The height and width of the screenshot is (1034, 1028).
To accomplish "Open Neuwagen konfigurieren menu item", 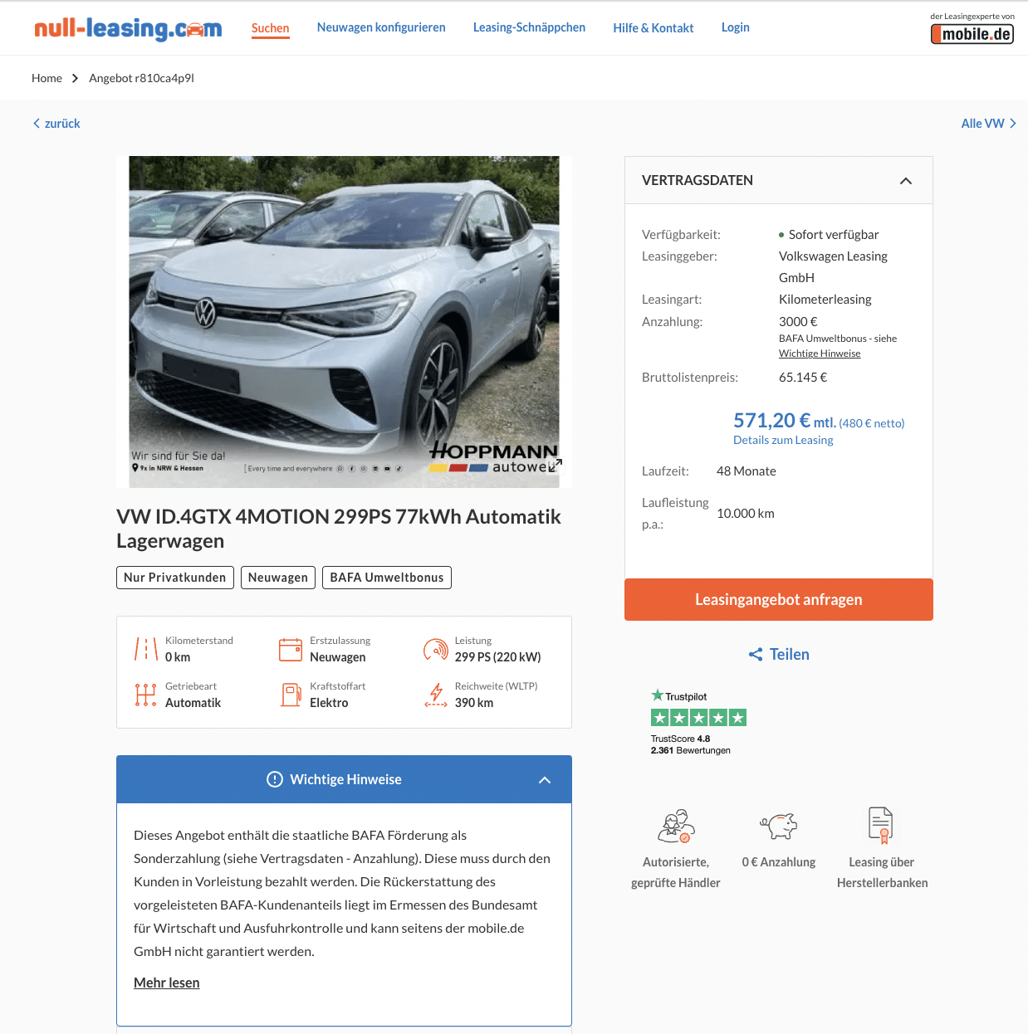I will click(381, 27).
